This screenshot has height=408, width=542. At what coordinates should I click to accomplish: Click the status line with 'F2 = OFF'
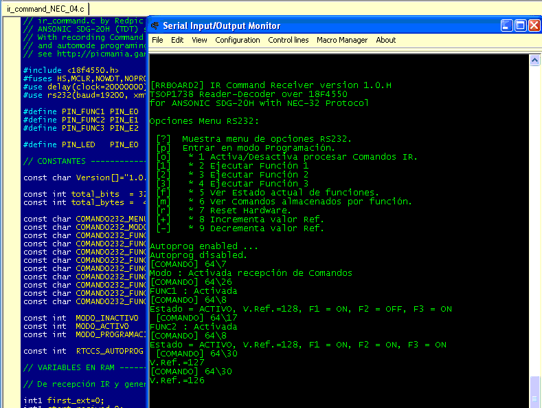[x=301, y=309]
